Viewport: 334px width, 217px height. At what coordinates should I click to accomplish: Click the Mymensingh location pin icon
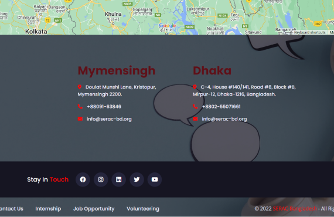pos(80,87)
